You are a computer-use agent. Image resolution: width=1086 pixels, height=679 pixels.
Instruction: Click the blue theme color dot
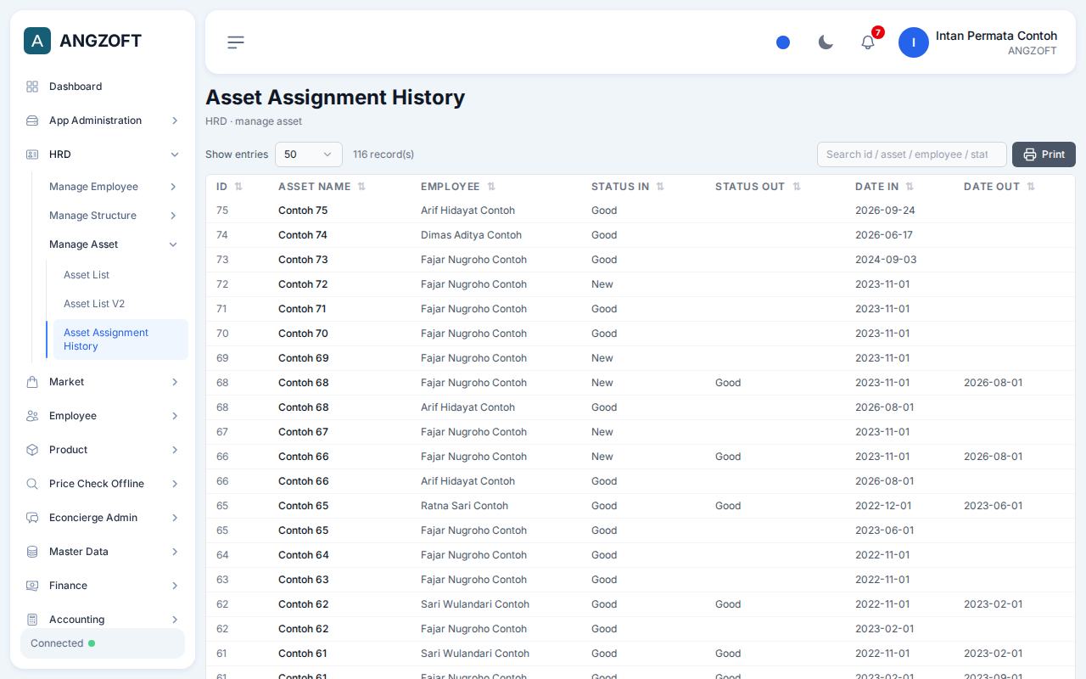pyautogui.click(x=783, y=42)
